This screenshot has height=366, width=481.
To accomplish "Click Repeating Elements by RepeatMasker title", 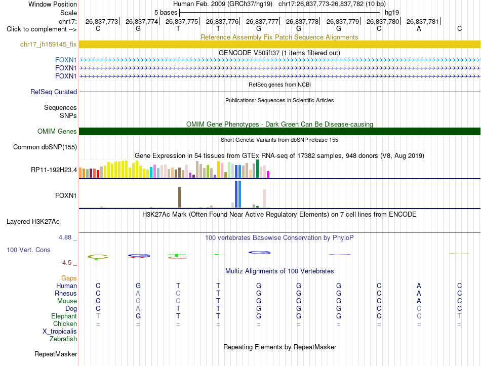I will pos(279,347).
